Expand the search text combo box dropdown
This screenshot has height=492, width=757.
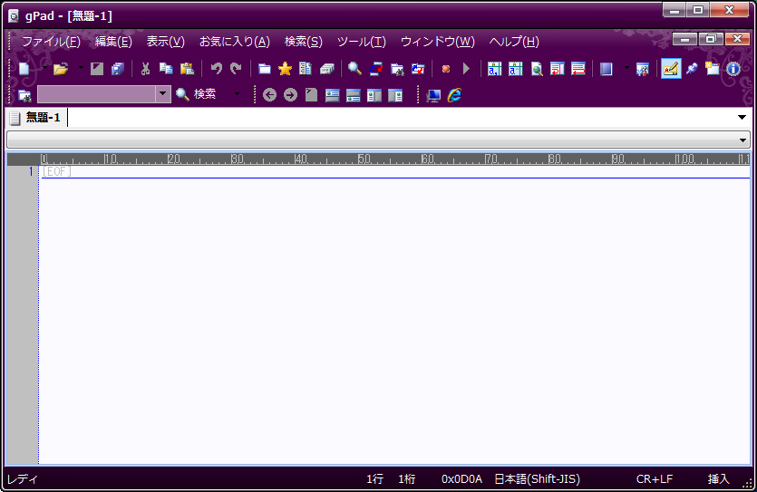(x=163, y=94)
